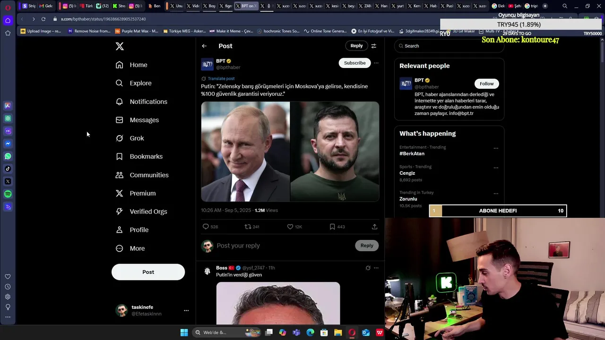Open X panel in Opera sidebar
Screen dimensions: 605x340
coord(8,181)
